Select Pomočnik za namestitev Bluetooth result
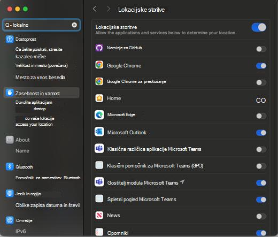This screenshot has height=237, width=278. coord(48,178)
